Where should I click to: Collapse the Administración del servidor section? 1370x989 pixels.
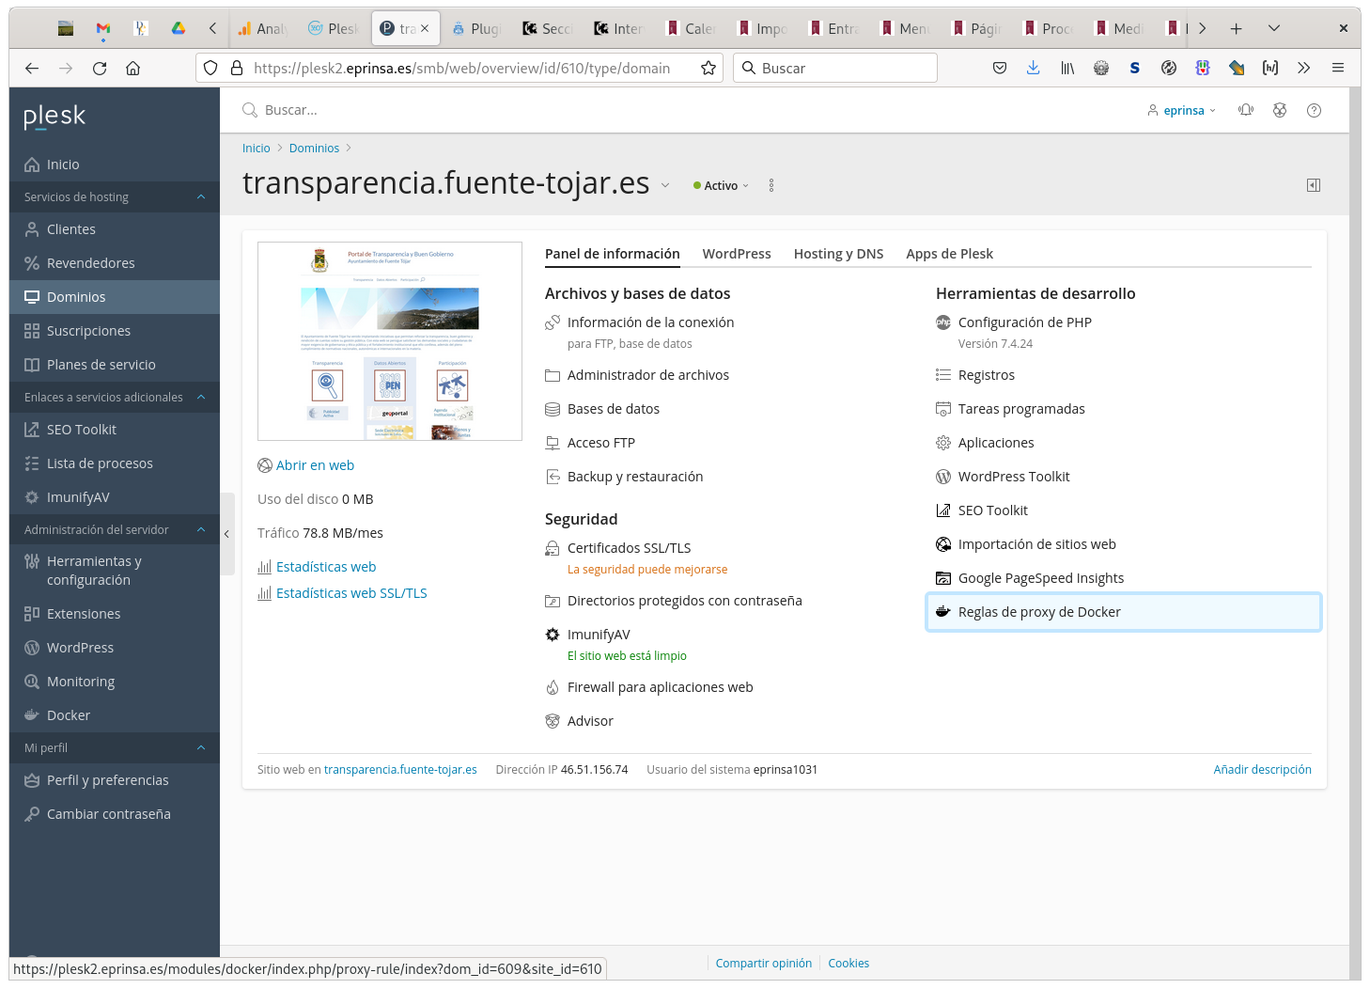(x=201, y=529)
